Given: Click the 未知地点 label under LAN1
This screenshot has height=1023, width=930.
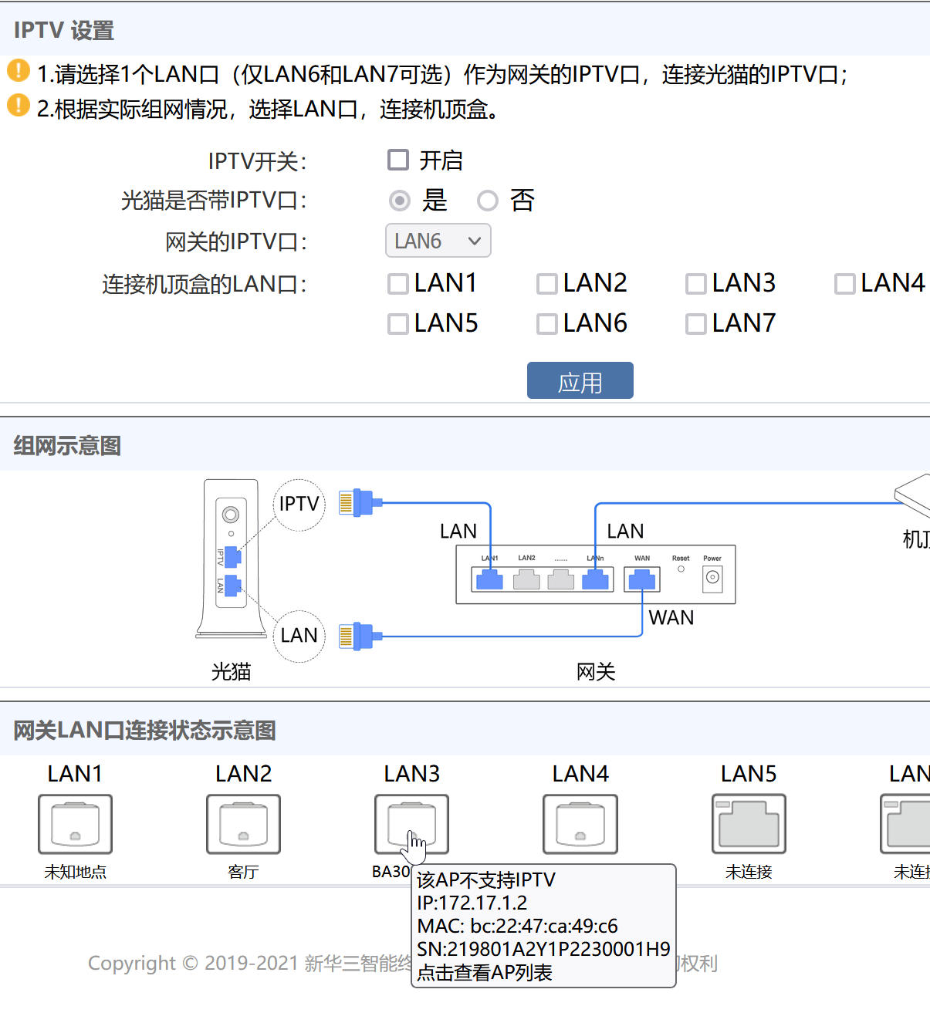Looking at the screenshot, I should (75, 872).
